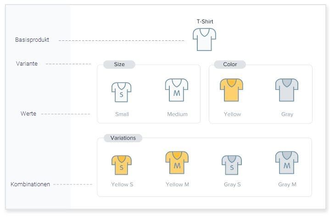Click the Werte label
This screenshot has width=335, height=217.
28,113
